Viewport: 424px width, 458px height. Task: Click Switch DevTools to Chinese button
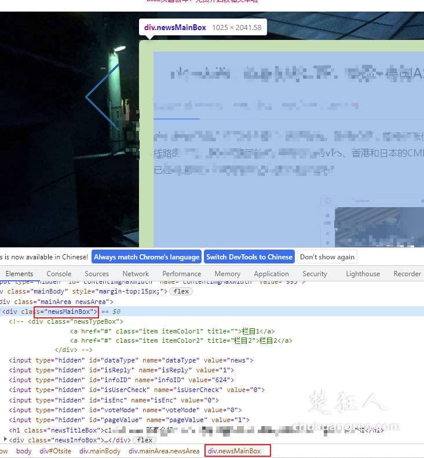click(x=249, y=257)
